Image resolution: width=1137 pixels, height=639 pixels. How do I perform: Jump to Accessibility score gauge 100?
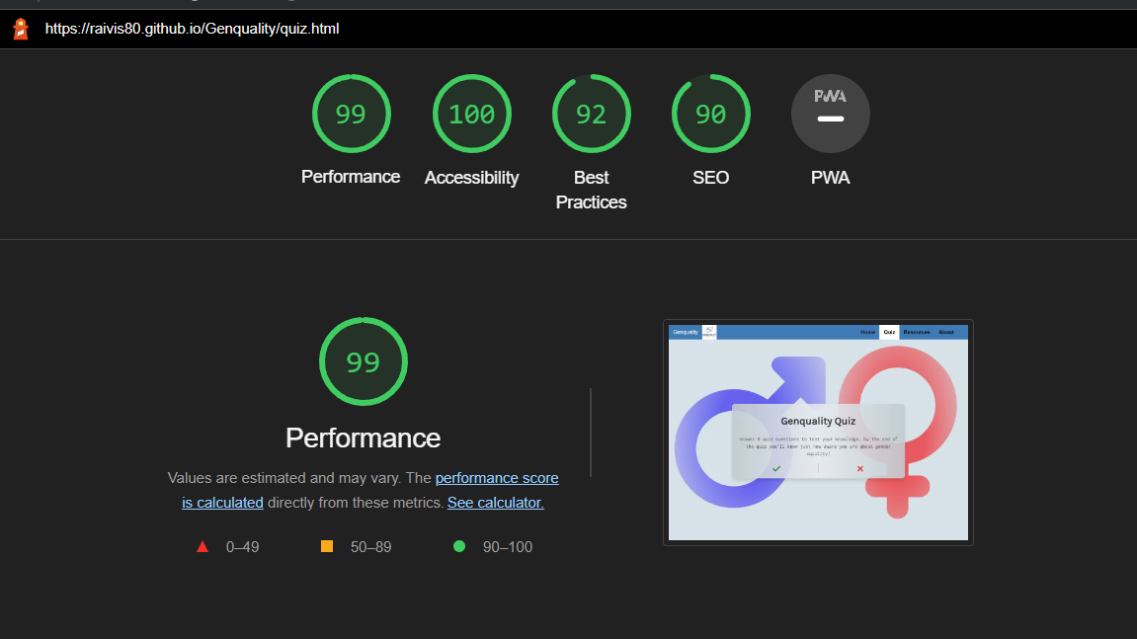coord(471,114)
